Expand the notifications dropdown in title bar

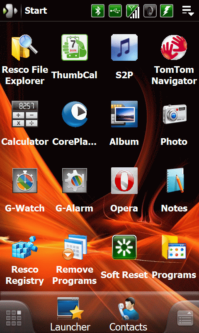pos(188,11)
